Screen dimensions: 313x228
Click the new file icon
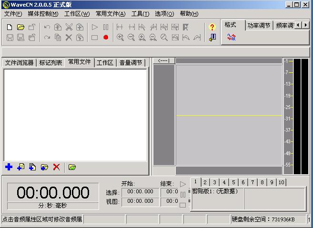(x=10, y=27)
